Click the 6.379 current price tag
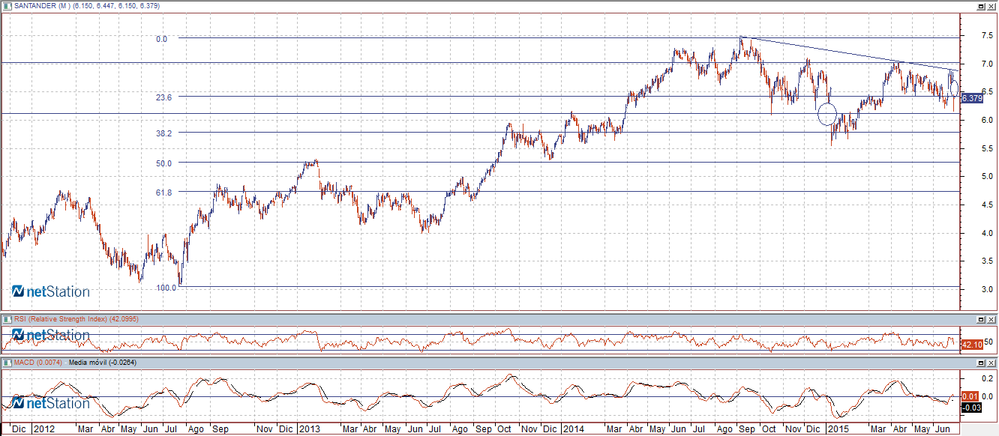 pos(971,98)
